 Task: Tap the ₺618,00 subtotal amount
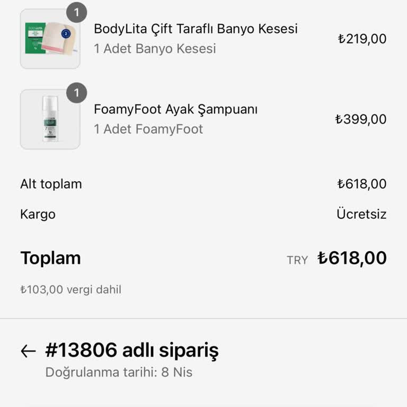pyautogui.click(x=361, y=184)
